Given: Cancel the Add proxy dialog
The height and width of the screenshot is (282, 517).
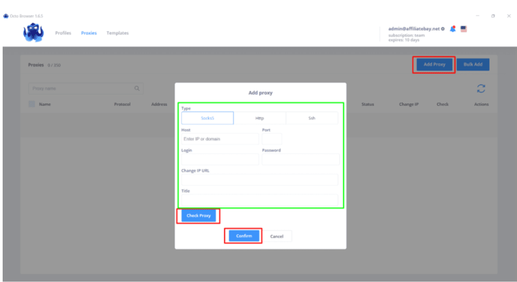Looking at the screenshot, I should pos(277,236).
